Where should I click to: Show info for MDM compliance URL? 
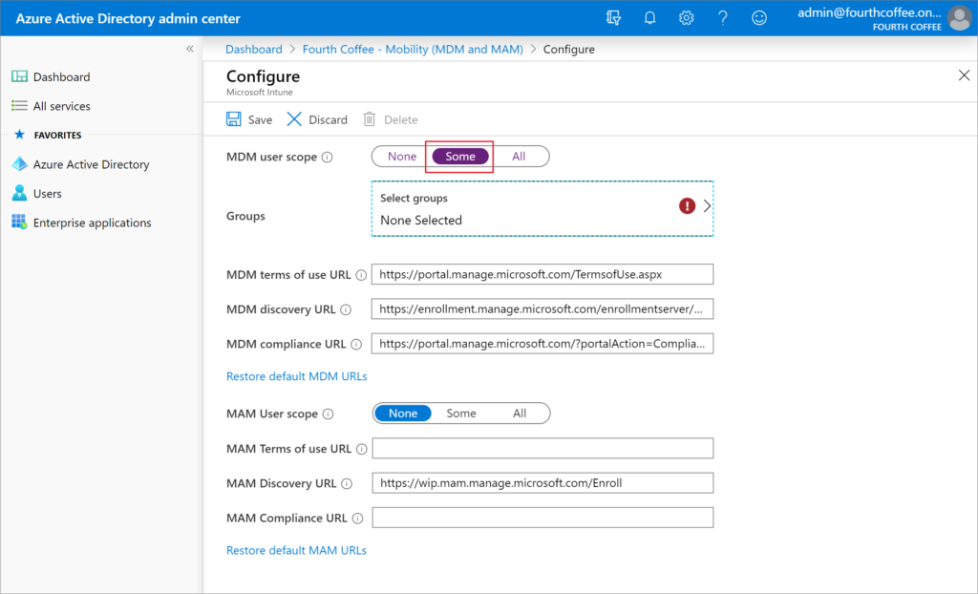(356, 345)
